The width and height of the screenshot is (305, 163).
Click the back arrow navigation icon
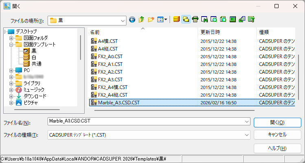point(132,19)
